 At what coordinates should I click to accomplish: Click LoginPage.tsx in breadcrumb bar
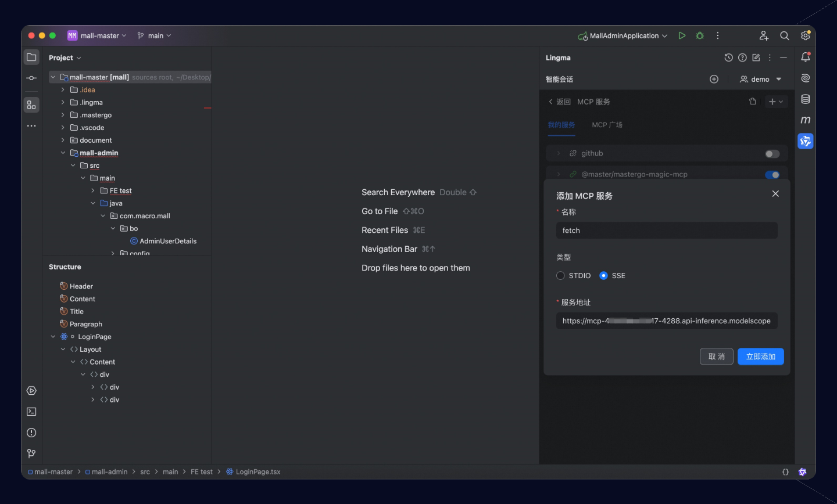coord(253,472)
